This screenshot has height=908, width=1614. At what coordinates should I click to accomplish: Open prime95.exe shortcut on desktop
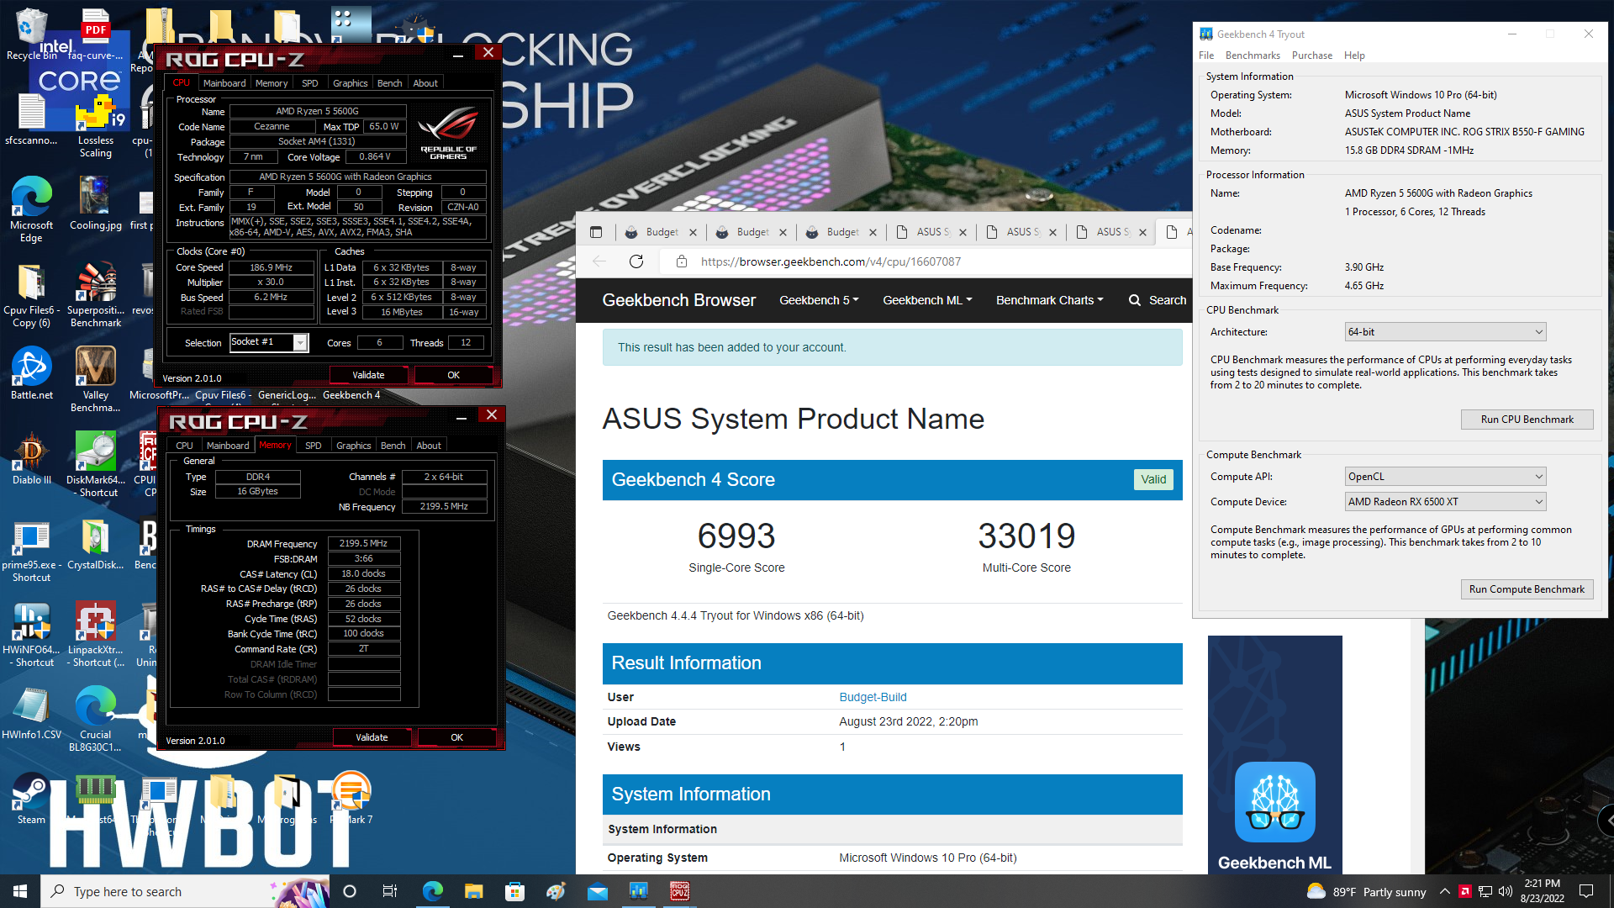pyautogui.click(x=31, y=551)
